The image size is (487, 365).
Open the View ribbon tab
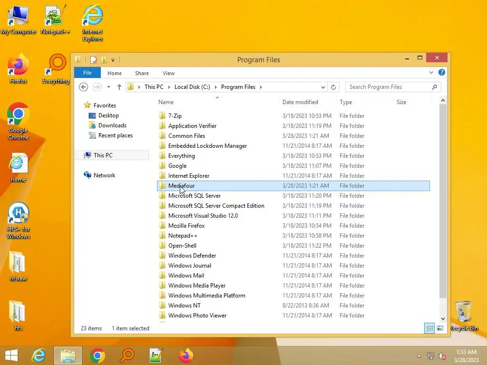pyautogui.click(x=169, y=73)
